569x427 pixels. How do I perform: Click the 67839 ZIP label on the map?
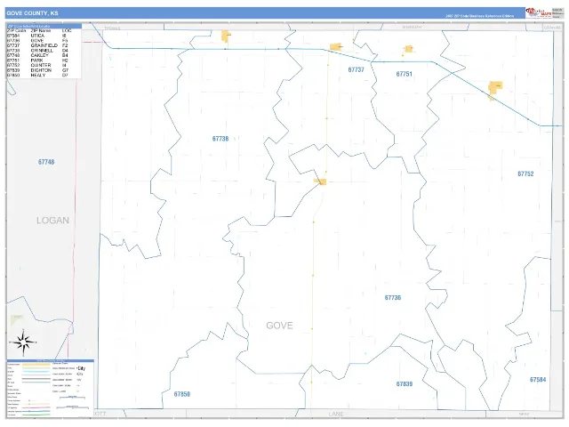tap(405, 384)
